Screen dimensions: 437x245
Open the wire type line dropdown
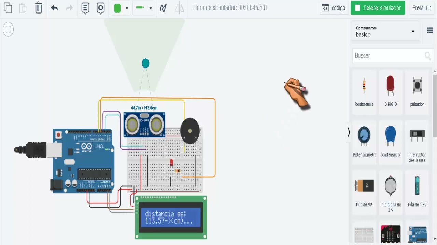[144, 8]
